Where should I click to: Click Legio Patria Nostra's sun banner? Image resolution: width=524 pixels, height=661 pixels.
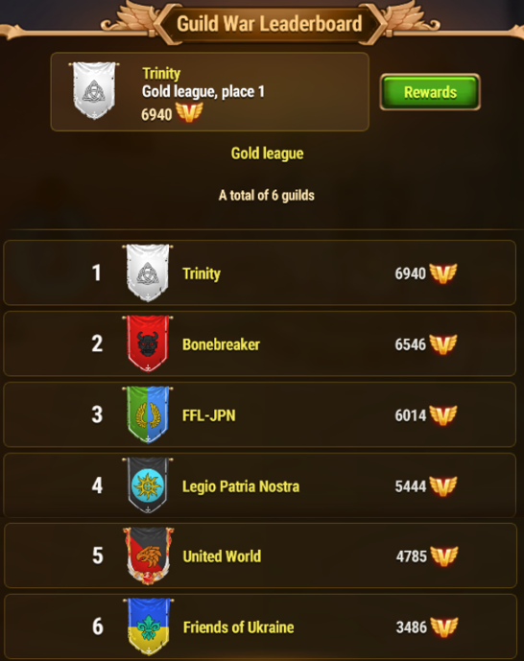click(x=148, y=485)
